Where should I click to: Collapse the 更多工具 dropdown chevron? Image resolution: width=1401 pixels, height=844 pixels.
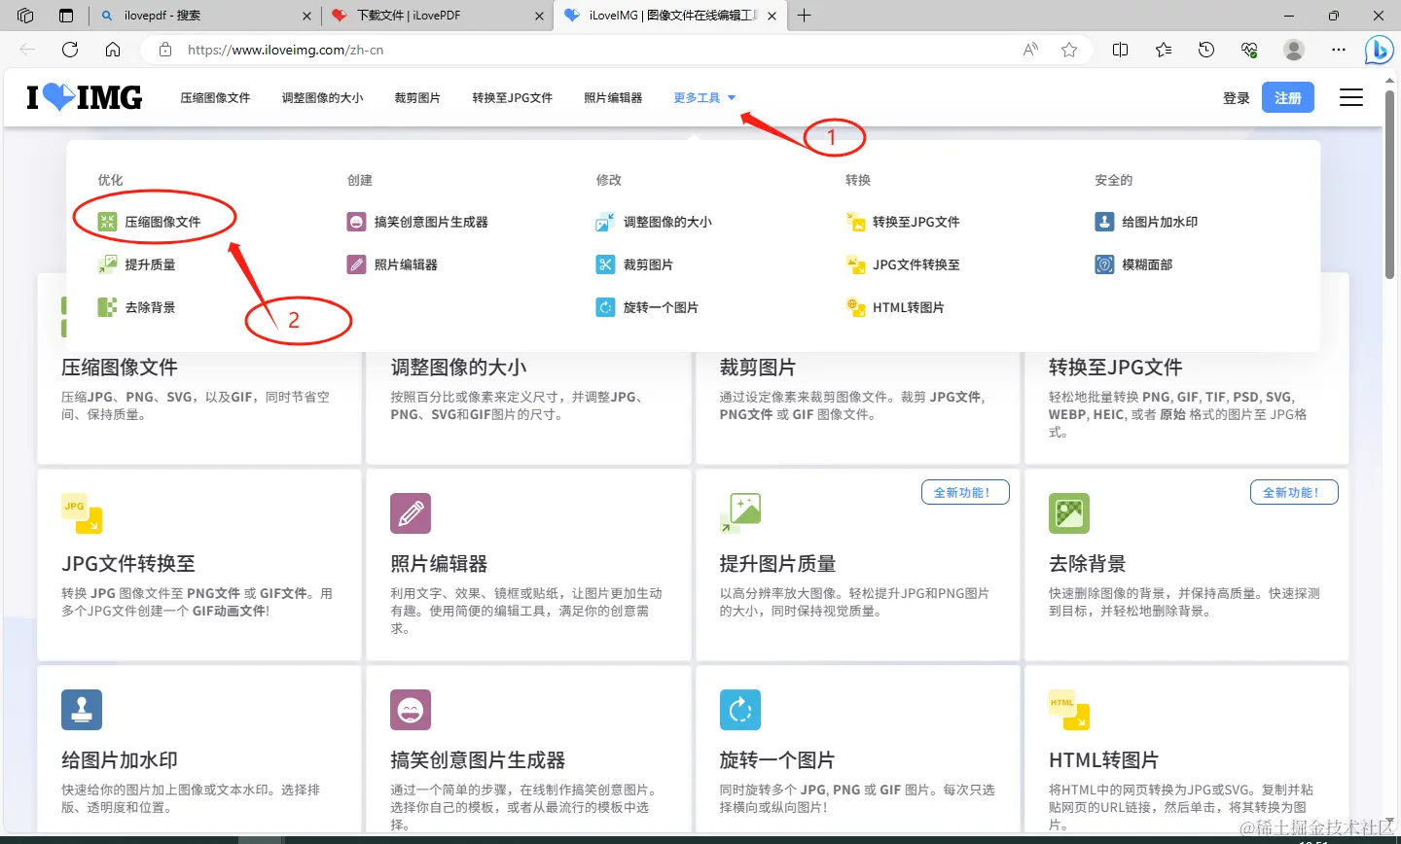732,96
